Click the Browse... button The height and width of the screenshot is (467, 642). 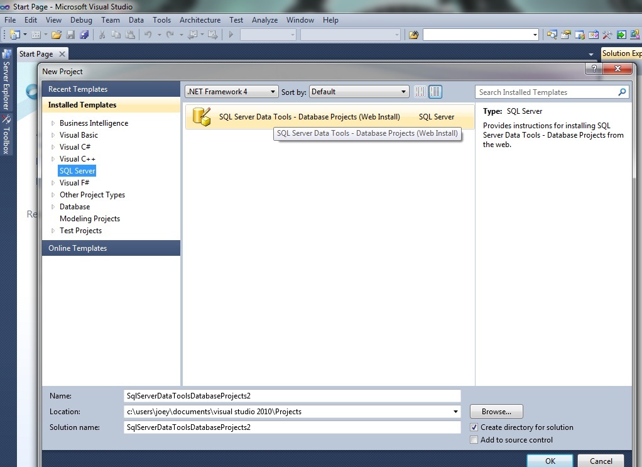click(496, 412)
